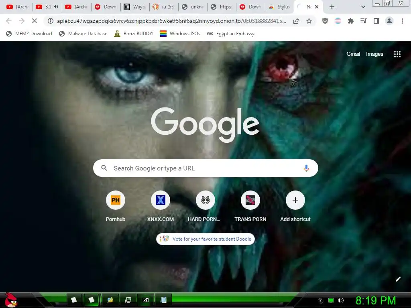Image resolution: width=411 pixels, height=308 pixels.
Task: View site information icon in address bar
Action: tap(51, 21)
